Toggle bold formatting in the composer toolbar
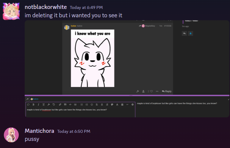The image size is (230, 148). click(33, 105)
